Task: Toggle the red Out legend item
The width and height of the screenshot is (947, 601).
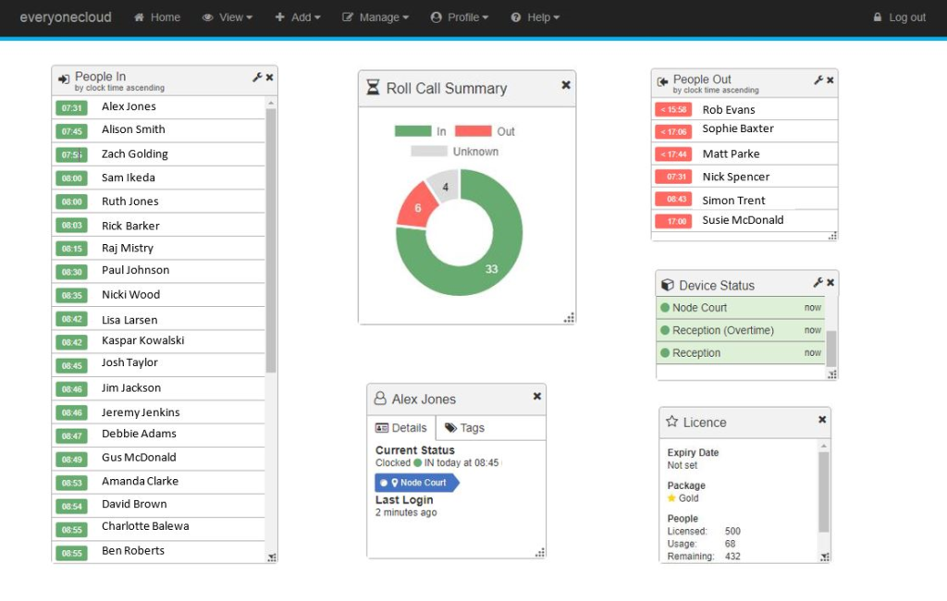Action: coord(485,131)
